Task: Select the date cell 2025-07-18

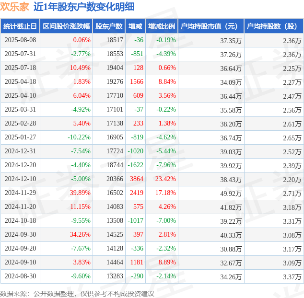Action: click(20, 68)
